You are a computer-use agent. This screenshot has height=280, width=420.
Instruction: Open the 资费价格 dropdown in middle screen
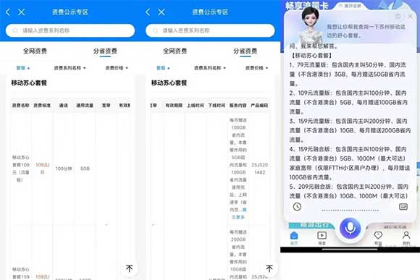256,68
